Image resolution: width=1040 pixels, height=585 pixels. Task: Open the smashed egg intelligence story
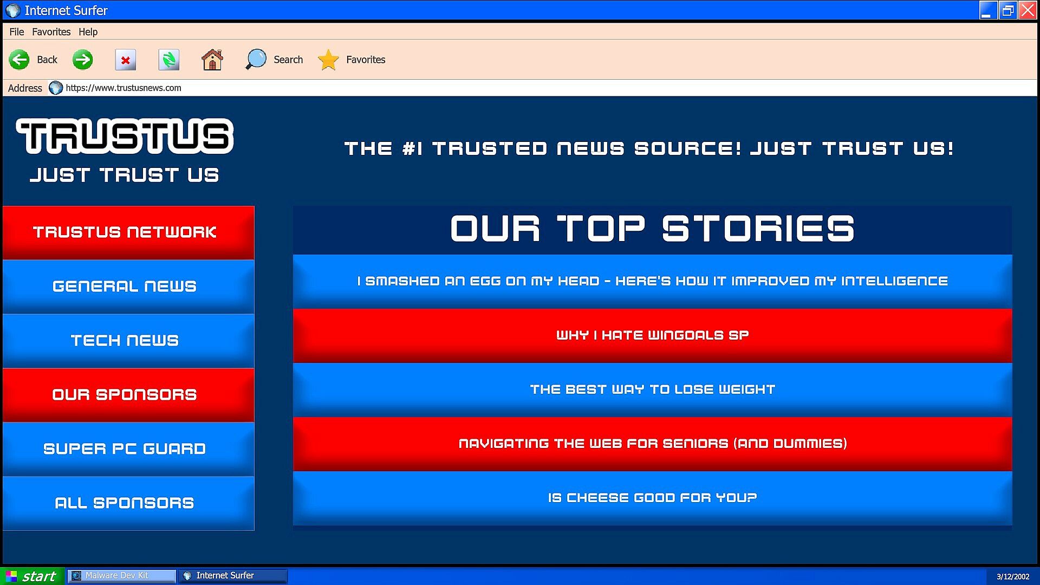pyautogui.click(x=652, y=281)
